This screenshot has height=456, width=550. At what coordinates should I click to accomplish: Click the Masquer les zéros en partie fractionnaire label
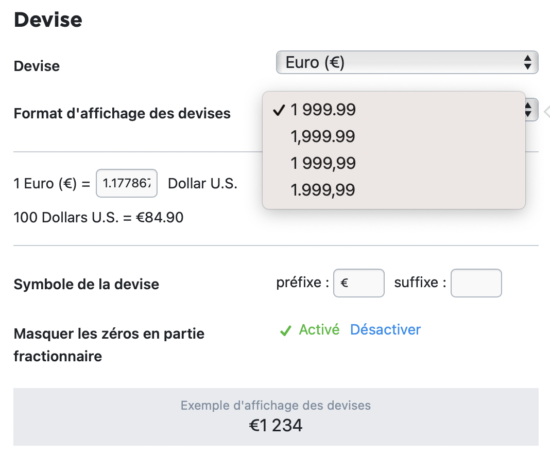109,345
